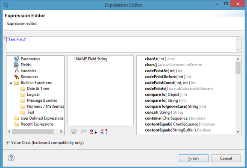This screenshot has height=168, width=247.
Task: Select the Fields database icon
Action: point(16,65)
